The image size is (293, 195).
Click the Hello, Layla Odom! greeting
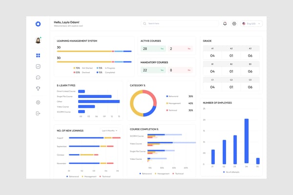coord(67,22)
